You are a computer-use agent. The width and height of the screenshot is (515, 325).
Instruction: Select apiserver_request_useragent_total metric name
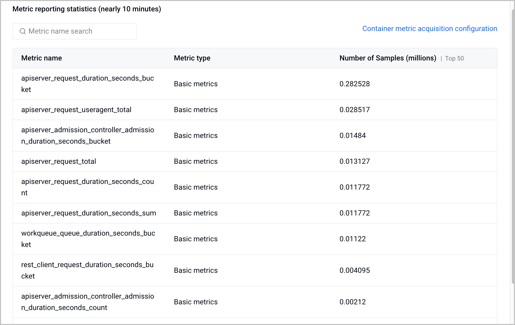pyautogui.click(x=76, y=110)
